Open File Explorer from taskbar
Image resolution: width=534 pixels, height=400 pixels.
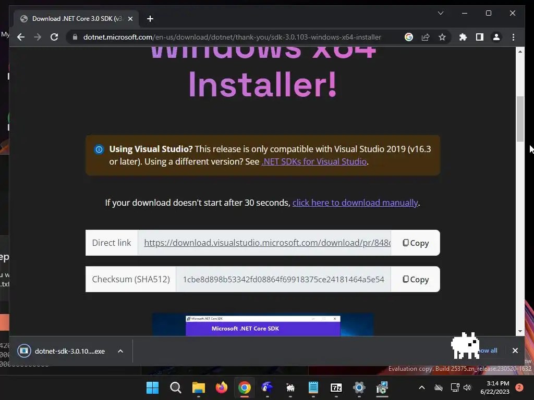[x=199, y=387]
